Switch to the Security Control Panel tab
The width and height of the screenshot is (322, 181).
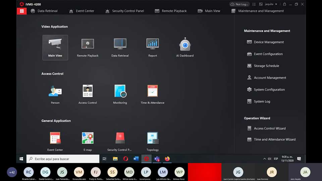click(x=124, y=11)
